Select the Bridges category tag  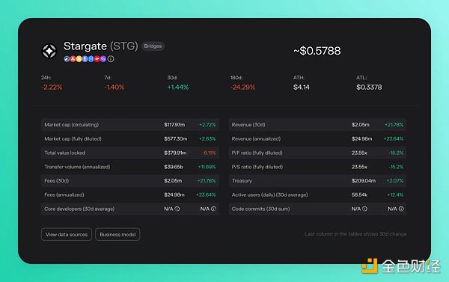153,46
